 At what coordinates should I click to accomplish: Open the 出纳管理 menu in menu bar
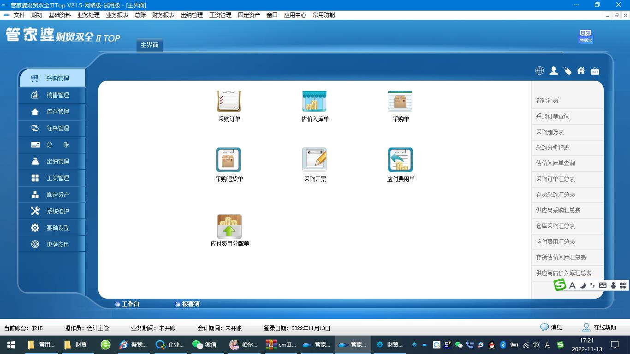tap(192, 15)
